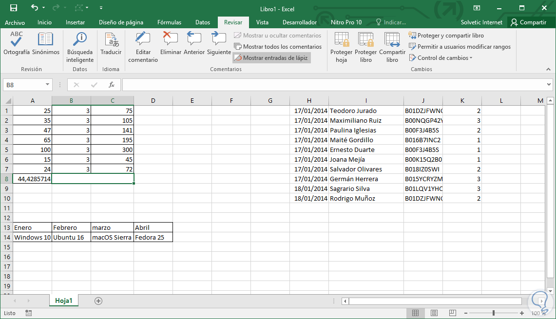Image resolution: width=556 pixels, height=319 pixels.
Task: Select the macOS Sierra cell
Action: point(112,237)
